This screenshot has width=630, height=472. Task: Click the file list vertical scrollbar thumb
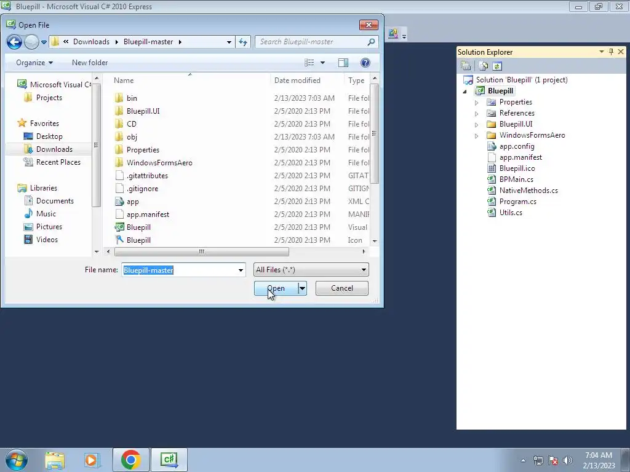[x=374, y=133]
